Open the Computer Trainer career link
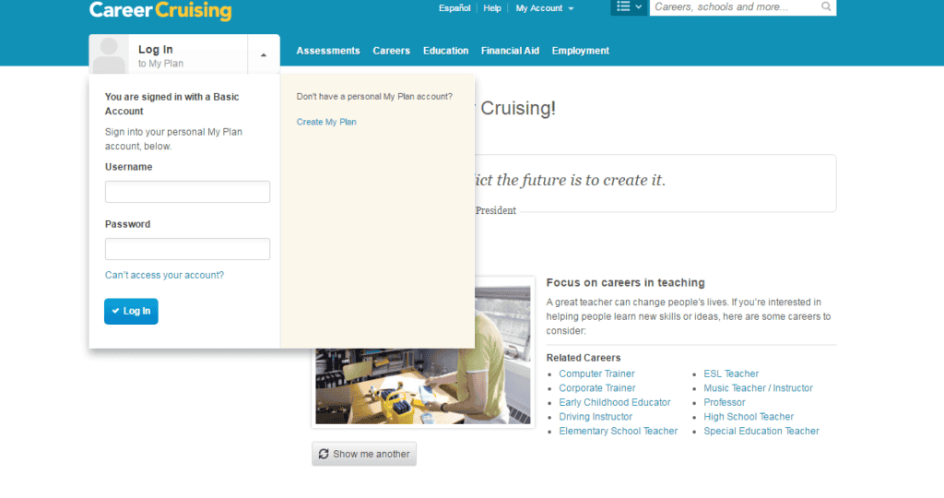Viewport: 944px width, 498px height. coord(596,373)
